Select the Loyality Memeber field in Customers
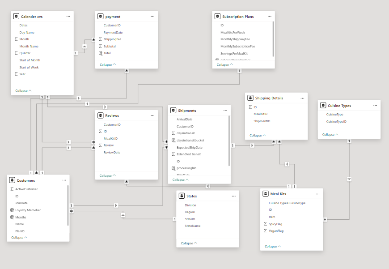389x269 pixels. (28, 210)
